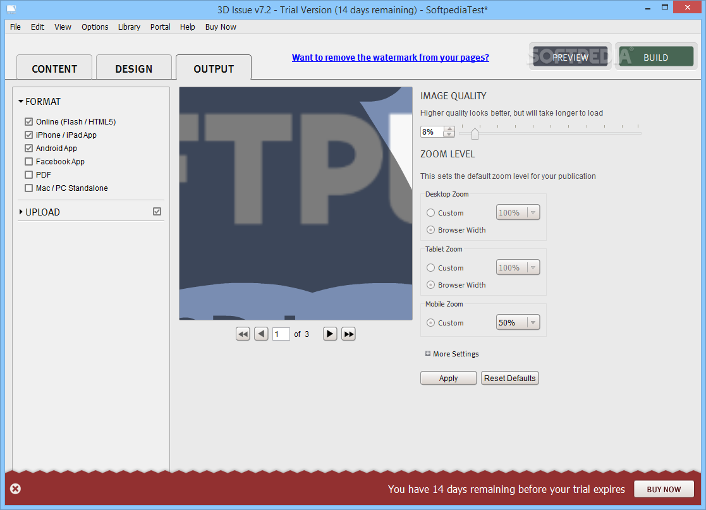Open Mobile Zoom 50% dropdown
The image size is (706, 510).
(518, 322)
